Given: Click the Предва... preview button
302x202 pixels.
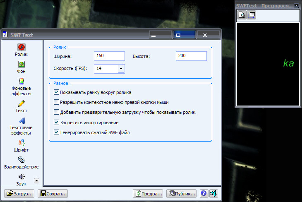Looking at the screenshot, I should coord(148,194).
